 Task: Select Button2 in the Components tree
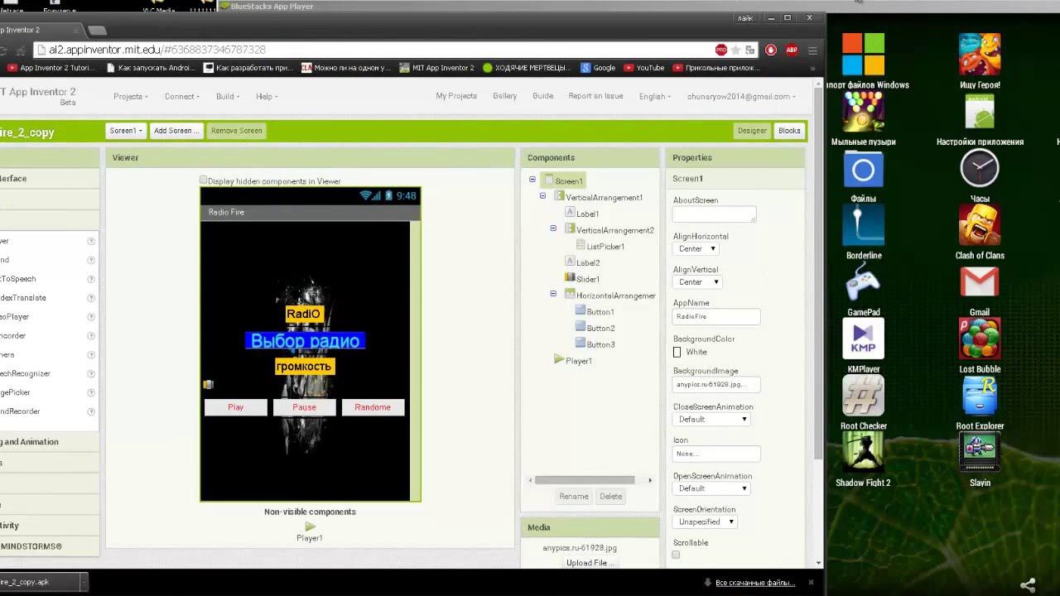[600, 329]
